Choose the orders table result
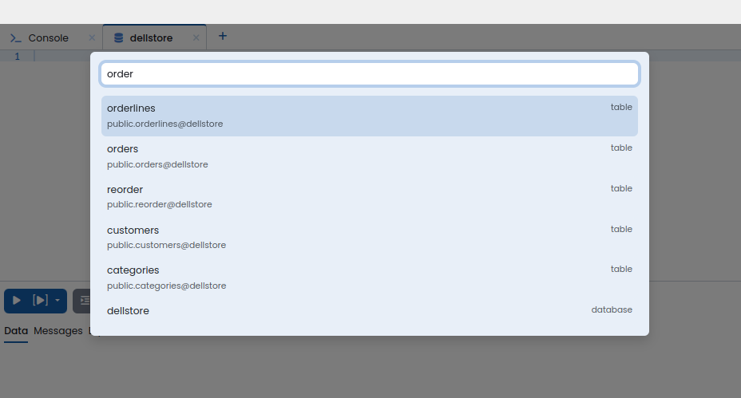The height and width of the screenshot is (398, 741). pos(369,156)
